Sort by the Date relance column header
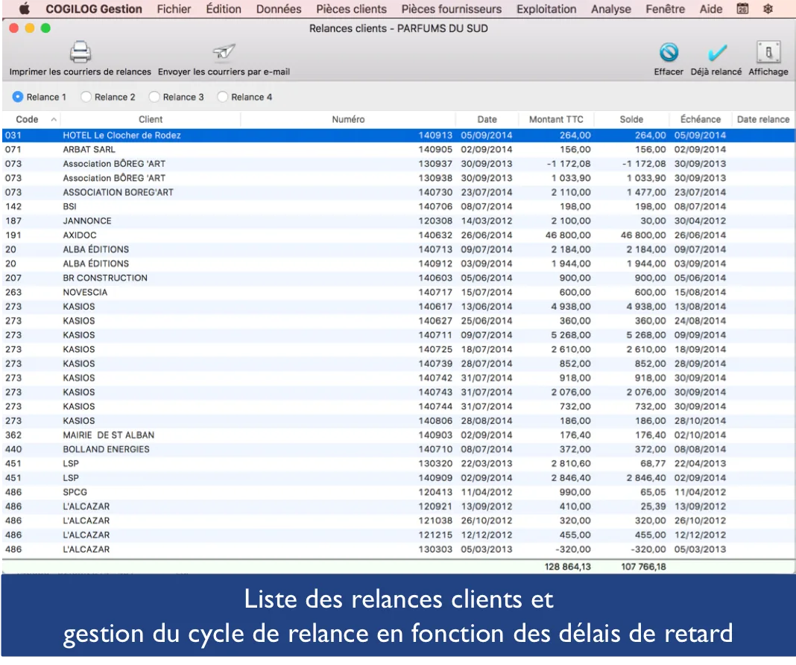This screenshot has height=665, width=796. point(763,120)
